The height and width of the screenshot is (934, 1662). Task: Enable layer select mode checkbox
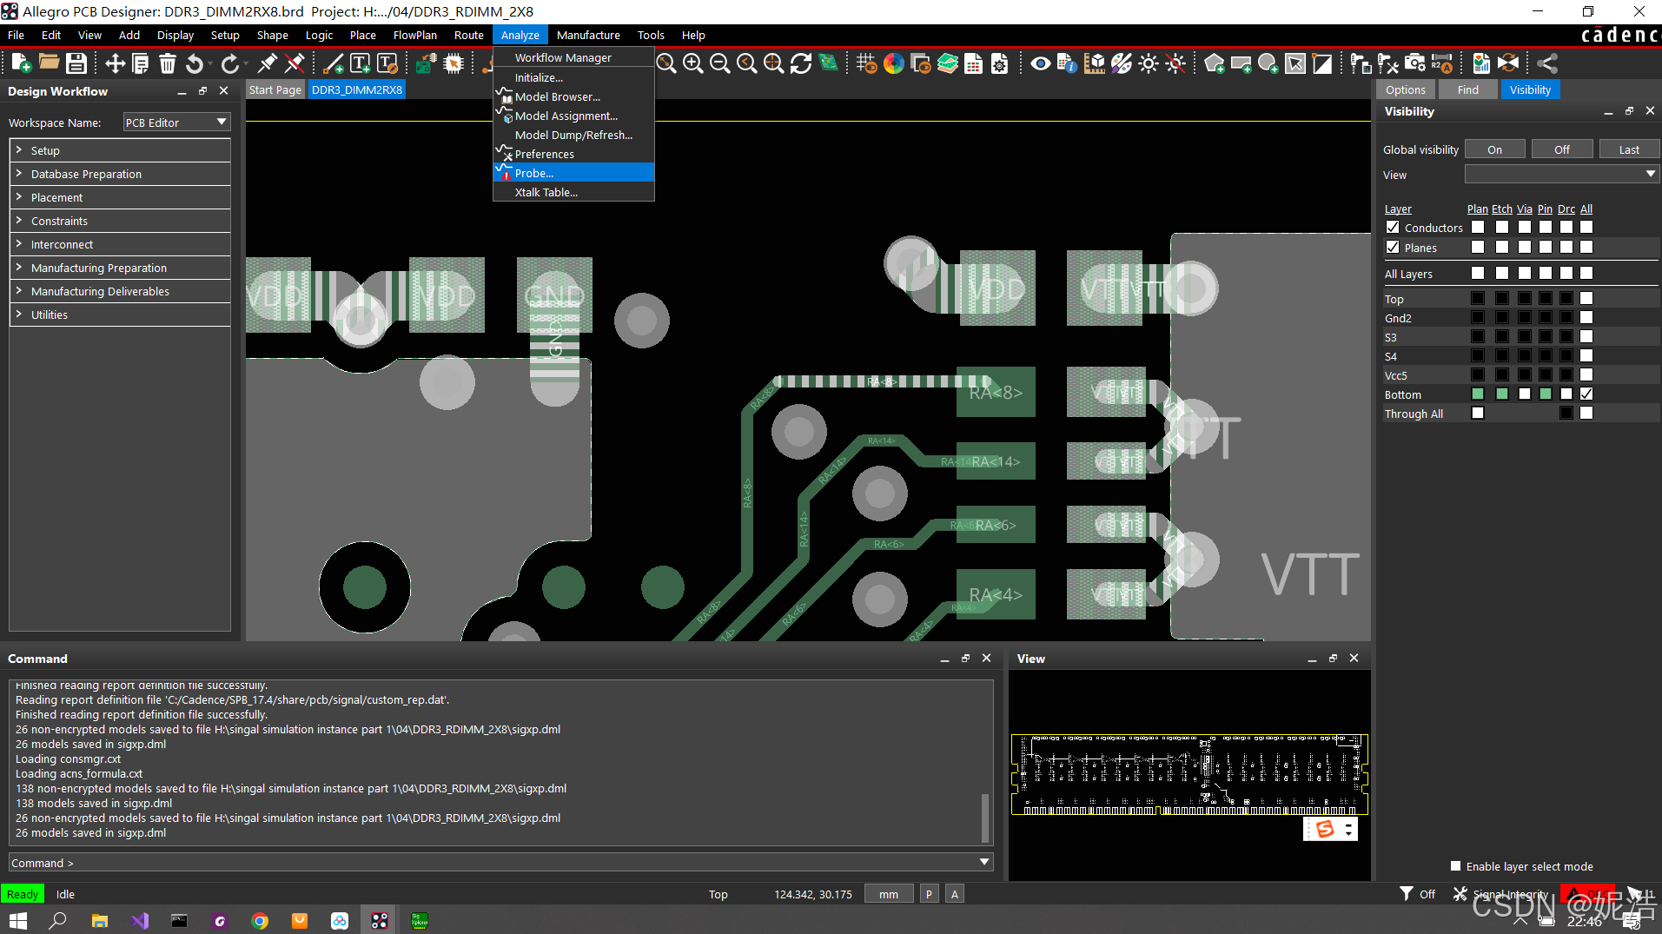point(1456,866)
